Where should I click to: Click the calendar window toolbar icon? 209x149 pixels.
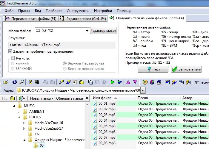tap(159, 82)
